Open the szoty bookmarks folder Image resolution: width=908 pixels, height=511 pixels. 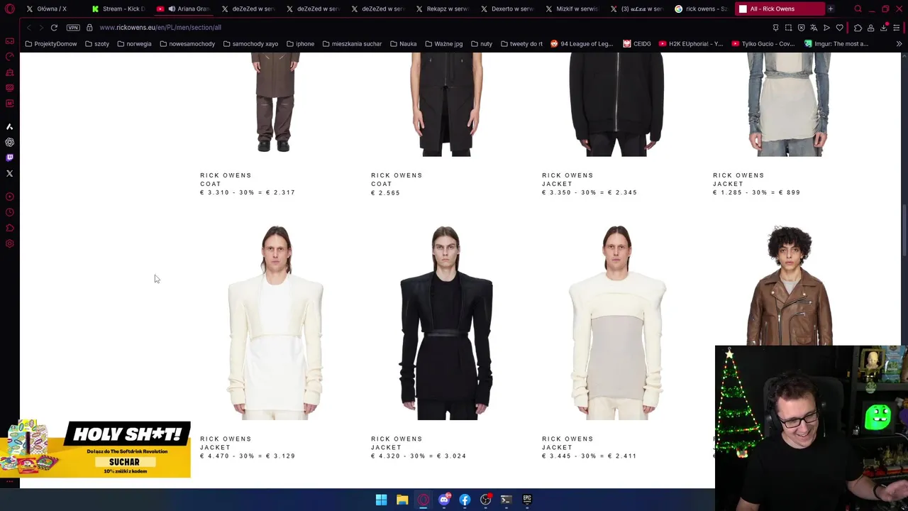[x=97, y=44]
